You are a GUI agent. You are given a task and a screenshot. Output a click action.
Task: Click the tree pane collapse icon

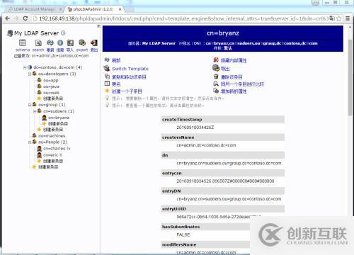[x=98, y=26]
